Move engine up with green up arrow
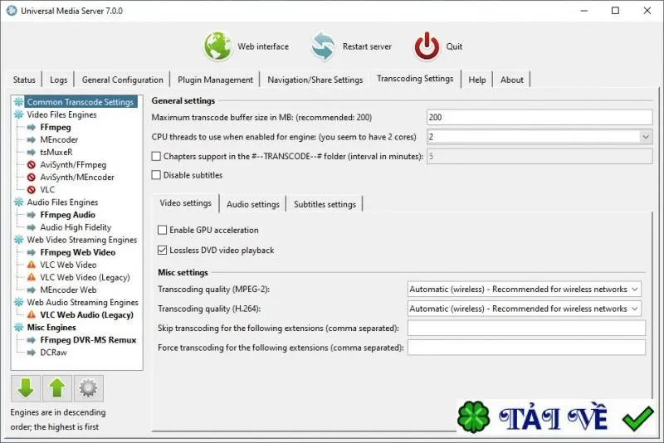 tap(56, 388)
